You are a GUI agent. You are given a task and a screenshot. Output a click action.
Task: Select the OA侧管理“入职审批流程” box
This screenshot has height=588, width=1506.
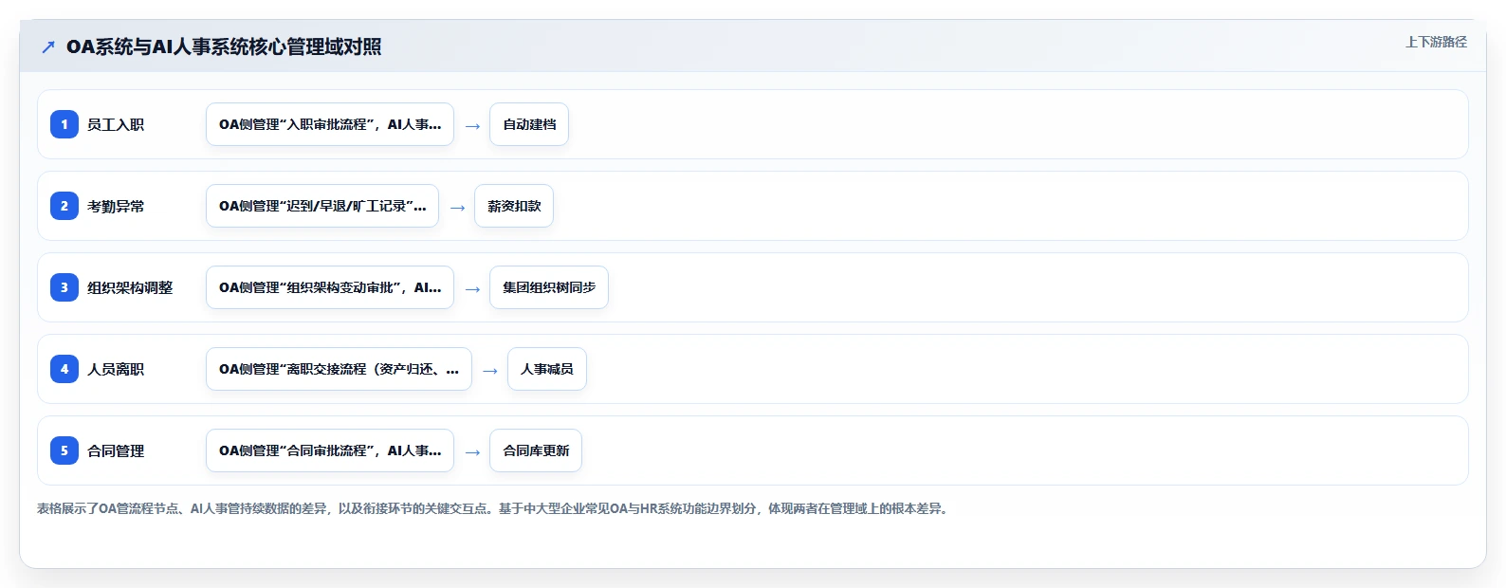330,124
